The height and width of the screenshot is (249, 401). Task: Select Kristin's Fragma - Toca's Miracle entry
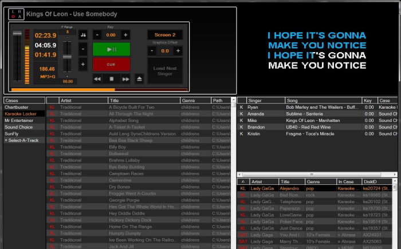pos(317,134)
